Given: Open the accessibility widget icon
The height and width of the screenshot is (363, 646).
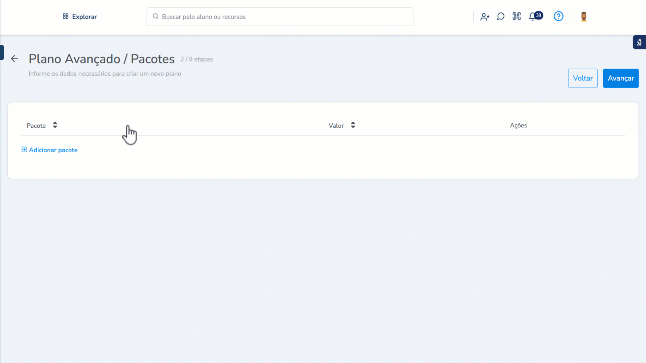Looking at the screenshot, I should [x=639, y=42].
